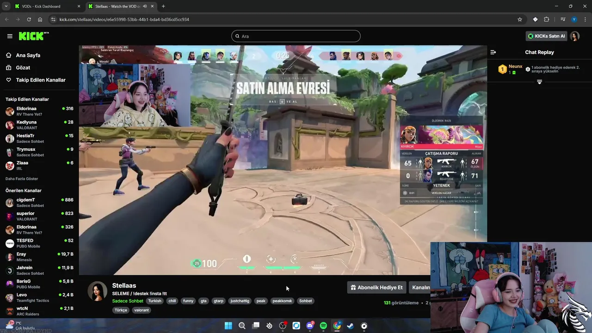Open Ana Sayfa home page

pos(28,55)
